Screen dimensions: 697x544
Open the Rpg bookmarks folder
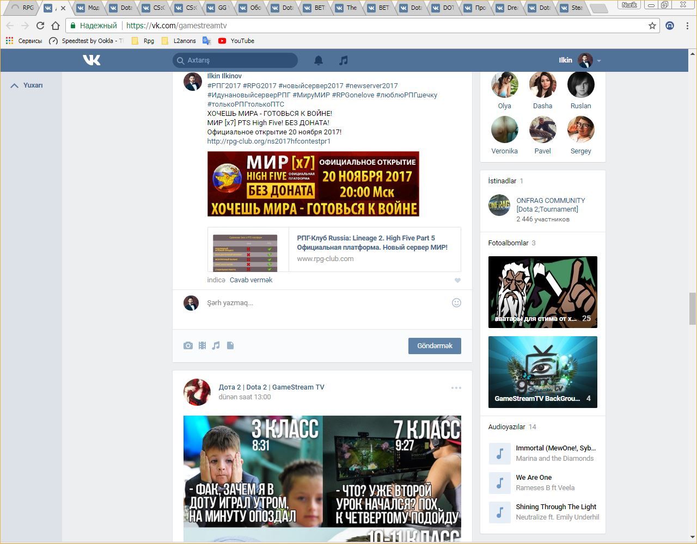(143, 41)
